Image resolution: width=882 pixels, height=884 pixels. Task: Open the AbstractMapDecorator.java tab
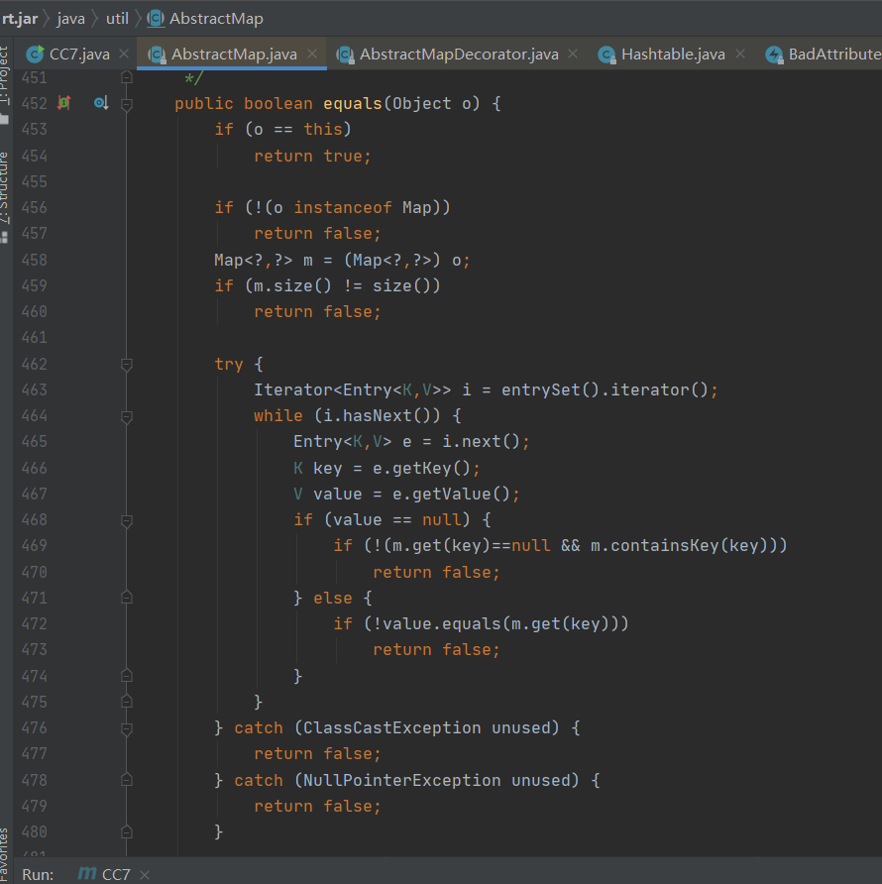tap(458, 55)
